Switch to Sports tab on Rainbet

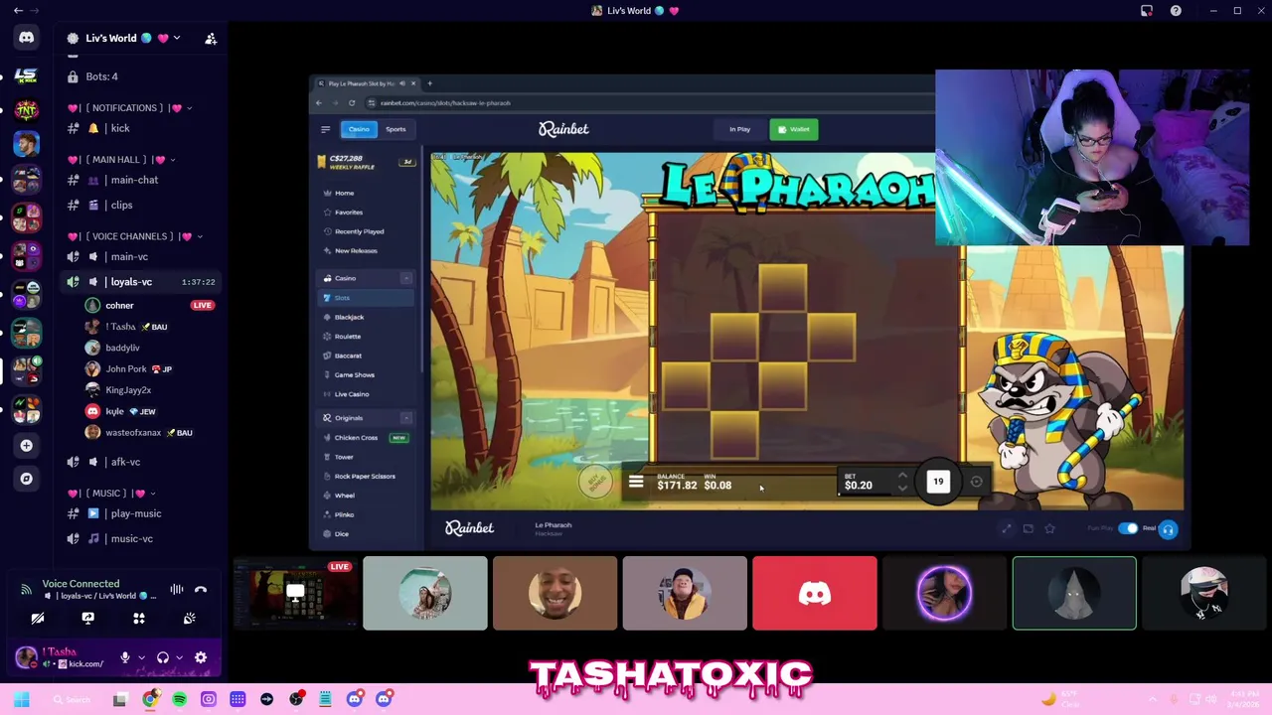[x=396, y=129]
